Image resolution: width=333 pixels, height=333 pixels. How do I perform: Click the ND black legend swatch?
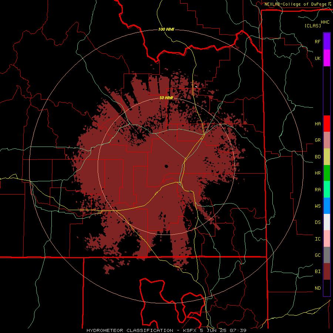point(327,288)
